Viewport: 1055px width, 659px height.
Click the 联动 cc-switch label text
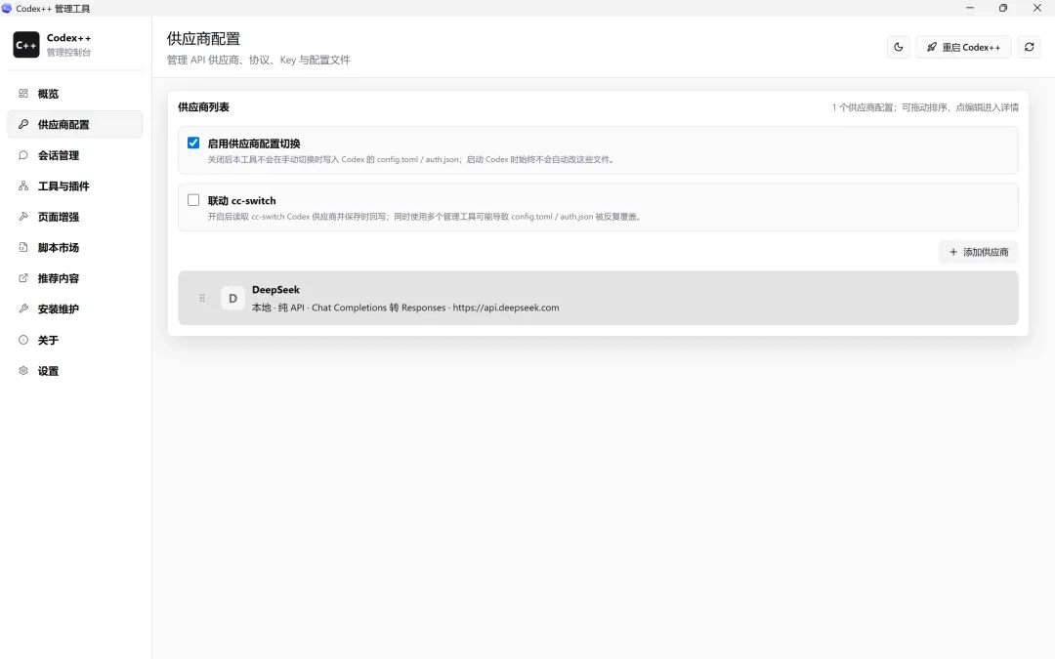(241, 200)
